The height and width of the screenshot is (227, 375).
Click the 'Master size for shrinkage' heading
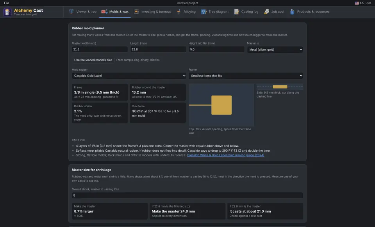click(x=91, y=170)
